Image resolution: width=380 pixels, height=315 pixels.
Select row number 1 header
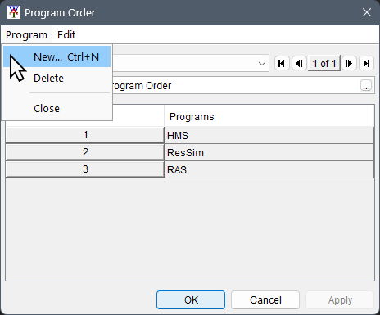(x=85, y=135)
